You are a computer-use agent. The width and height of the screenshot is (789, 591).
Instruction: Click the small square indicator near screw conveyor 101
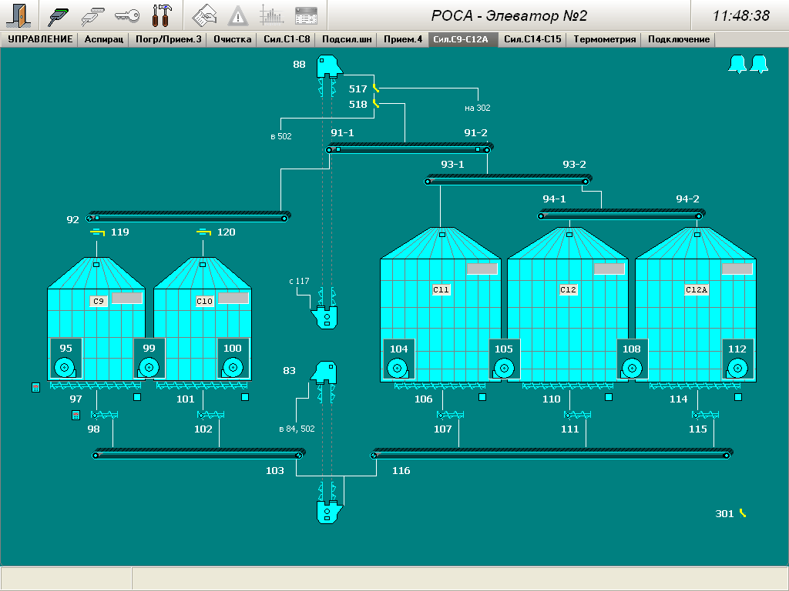245,398
